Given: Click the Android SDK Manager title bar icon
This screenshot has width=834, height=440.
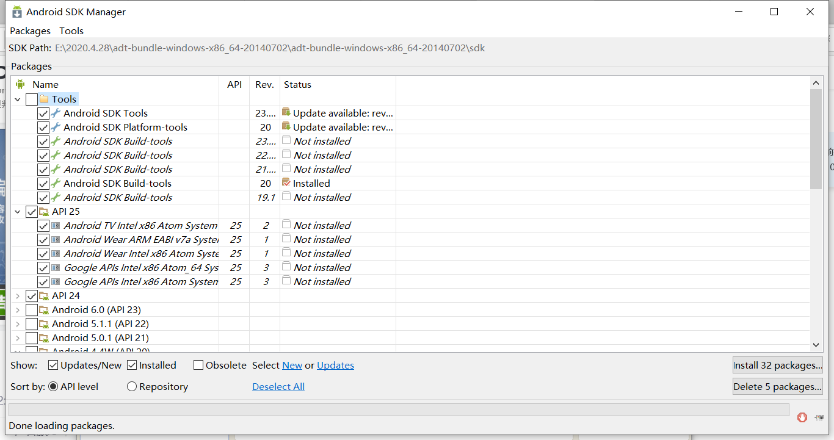Looking at the screenshot, I should coord(17,12).
